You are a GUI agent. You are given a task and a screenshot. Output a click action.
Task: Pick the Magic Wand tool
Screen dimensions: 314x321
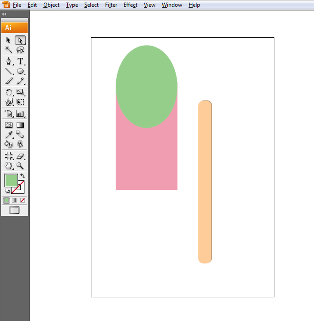[9, 50]
